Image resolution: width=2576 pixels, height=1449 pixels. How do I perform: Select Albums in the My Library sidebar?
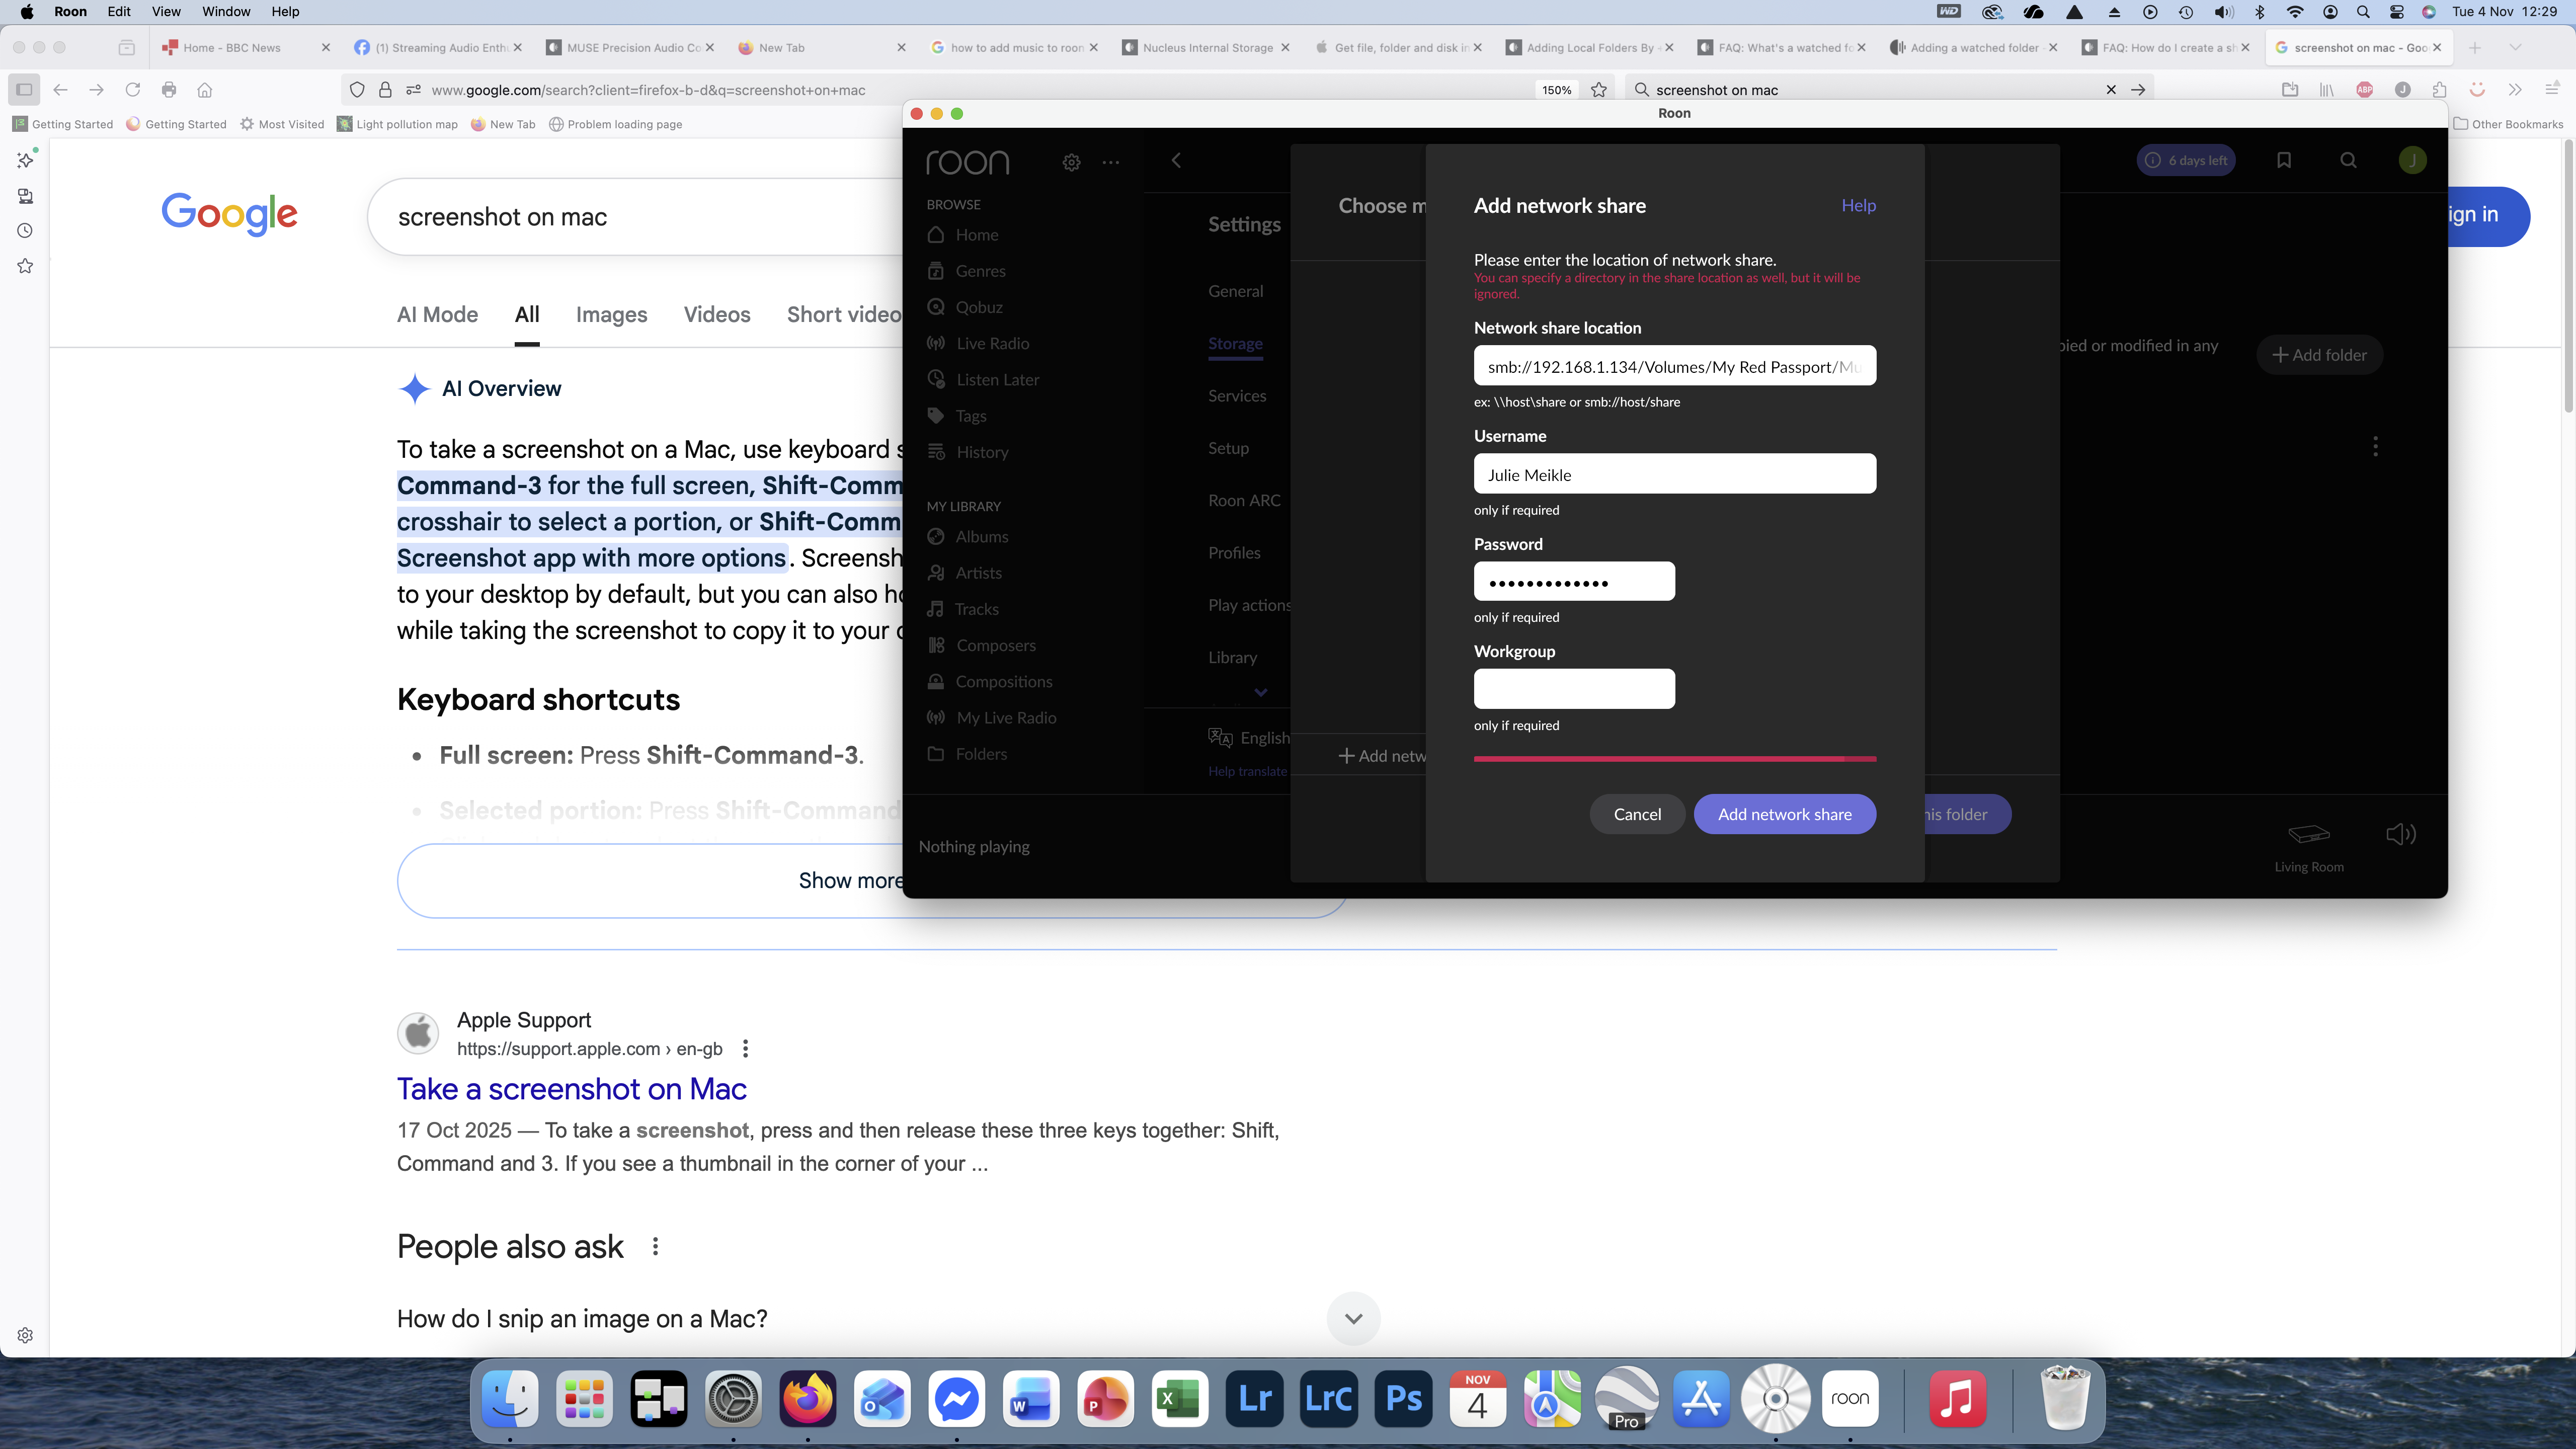tap(981, 537)
